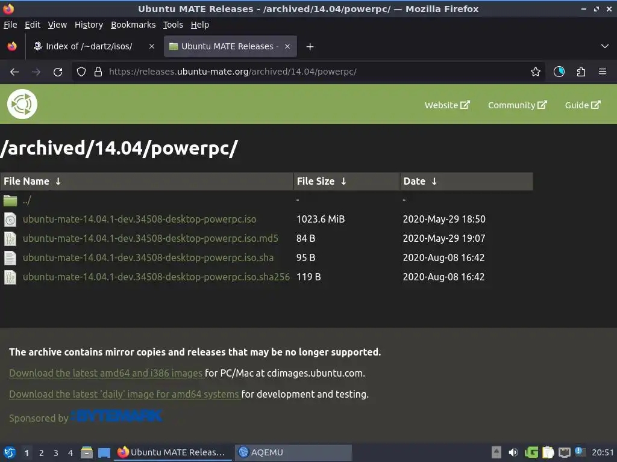Follow Download latest amd64 and i386 images link
This screenshot has width=617, height=462.
(106, 373)
